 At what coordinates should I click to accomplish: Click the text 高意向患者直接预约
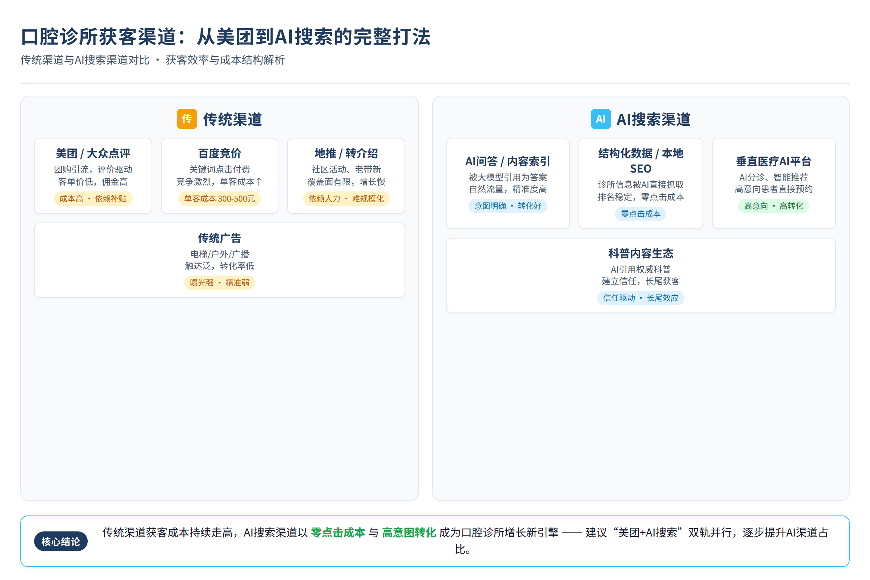point(774,189)
